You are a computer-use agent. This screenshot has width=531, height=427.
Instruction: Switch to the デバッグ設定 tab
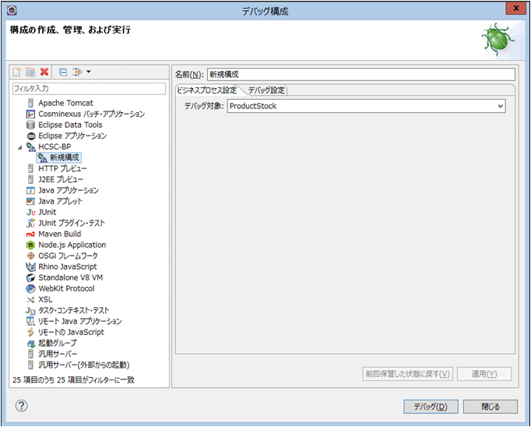tap(266, 90)
